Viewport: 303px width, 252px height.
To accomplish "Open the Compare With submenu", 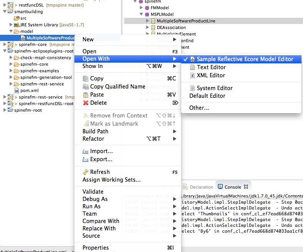I will tap(128, 221).
